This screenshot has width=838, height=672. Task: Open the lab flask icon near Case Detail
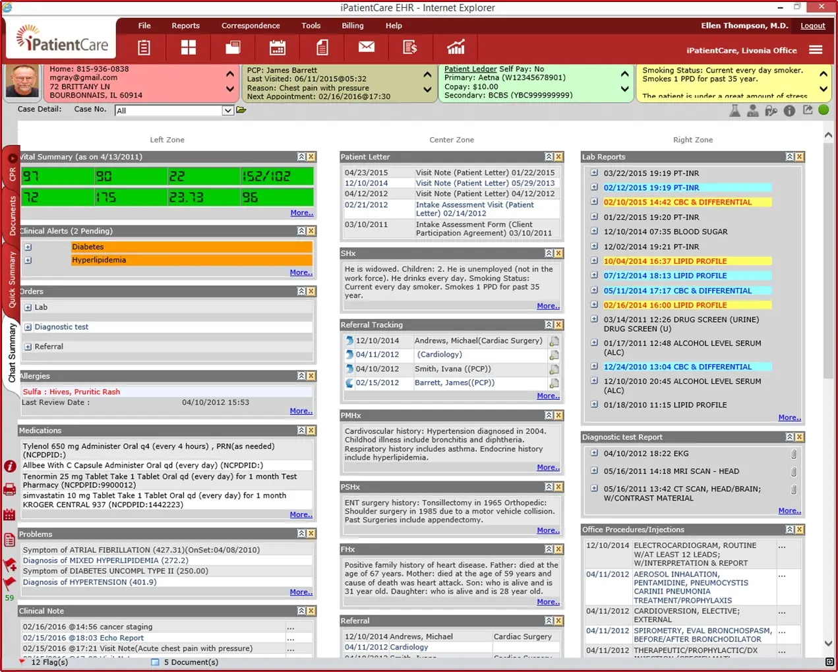pyautogui.click(x=735, y=110)
